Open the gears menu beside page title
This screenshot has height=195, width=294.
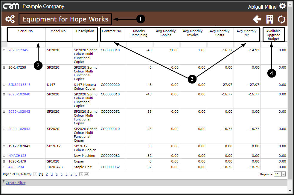tap(10, 19)
